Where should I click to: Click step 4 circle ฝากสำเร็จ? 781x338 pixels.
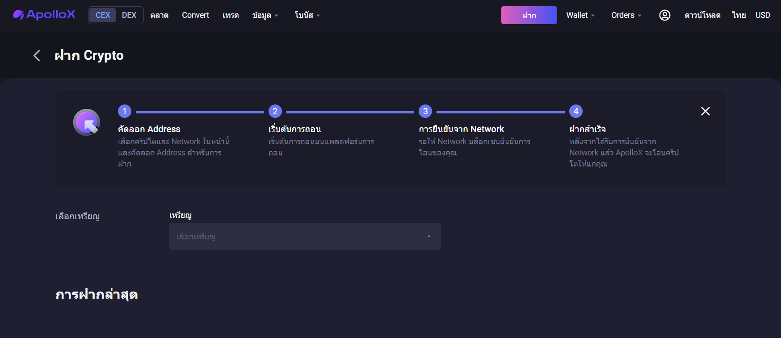[576, 111]
